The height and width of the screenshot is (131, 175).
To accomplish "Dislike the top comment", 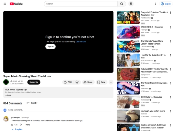I will 21,125.
